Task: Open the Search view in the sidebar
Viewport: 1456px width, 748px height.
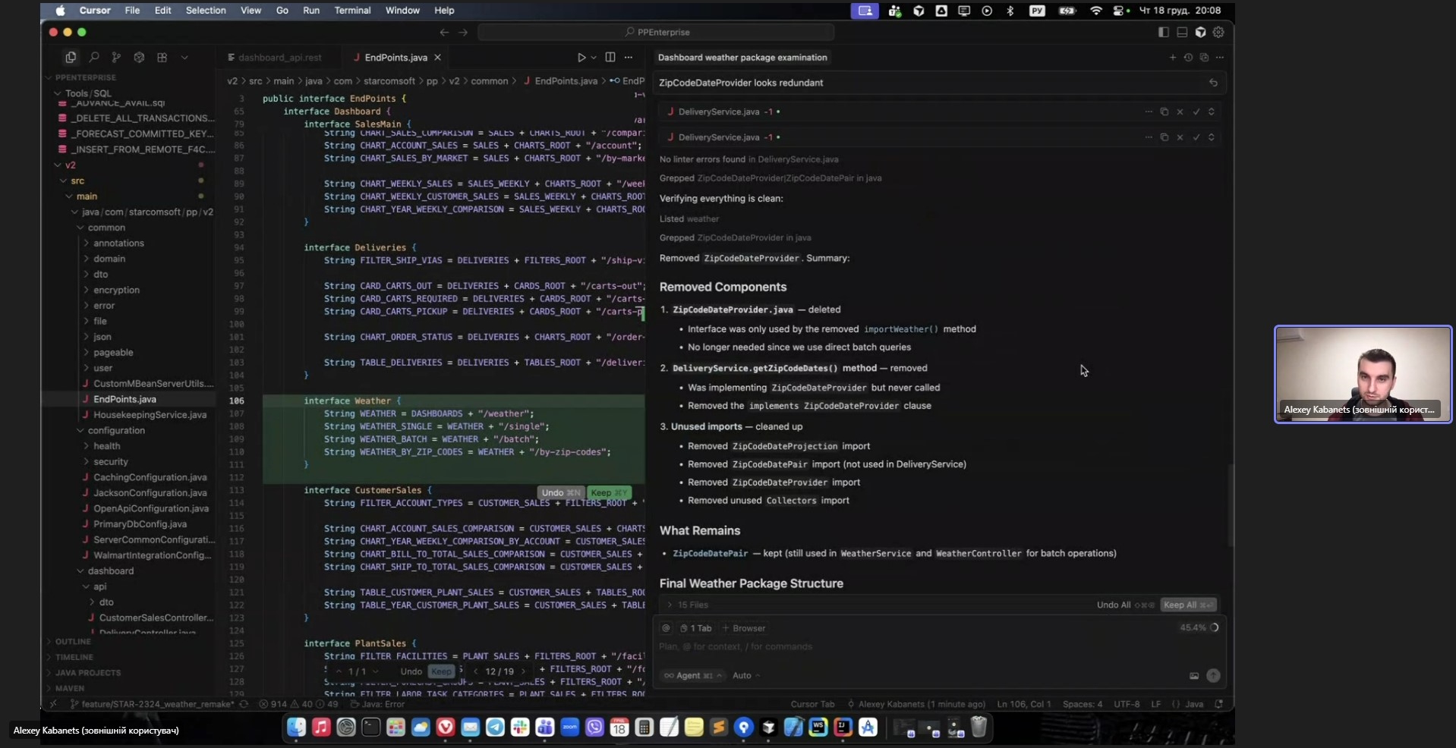Action: [94, 58]
